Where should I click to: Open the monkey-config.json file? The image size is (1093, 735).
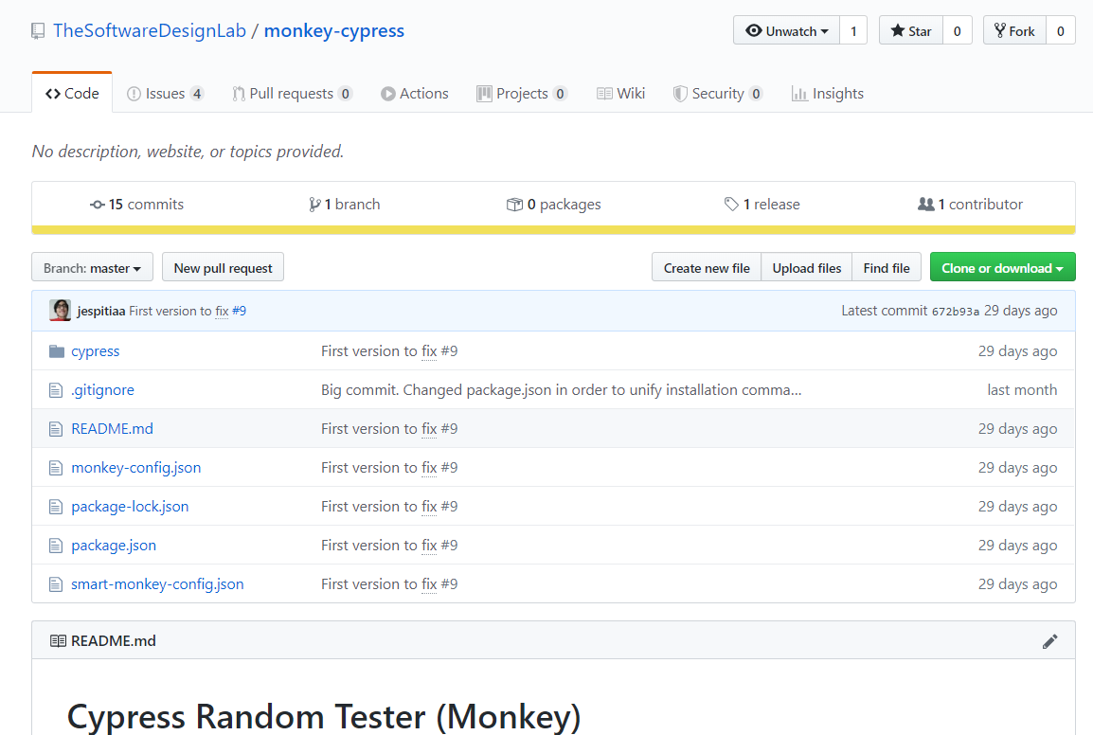tap(136, 468)
